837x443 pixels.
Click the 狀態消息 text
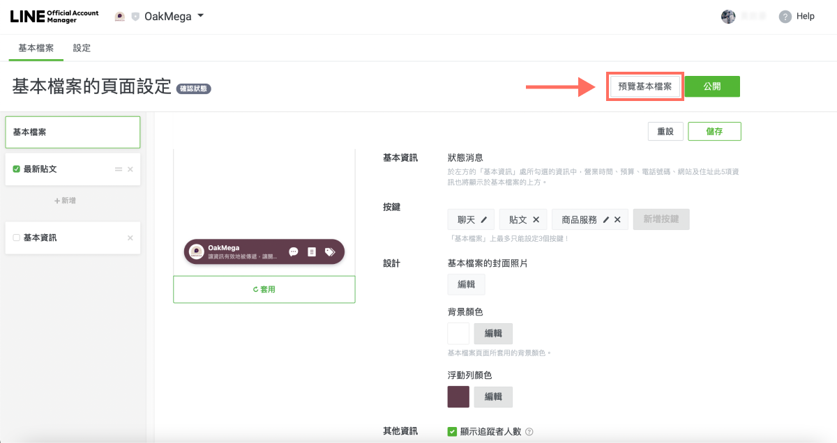[465, 157]
